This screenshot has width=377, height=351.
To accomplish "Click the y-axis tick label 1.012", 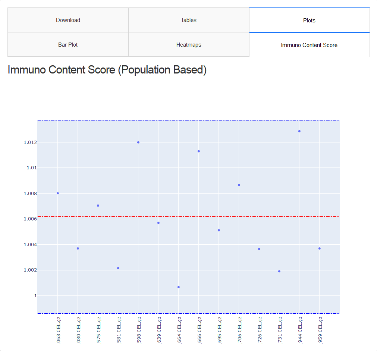I will pyautogui.click(x=30, y=142).
